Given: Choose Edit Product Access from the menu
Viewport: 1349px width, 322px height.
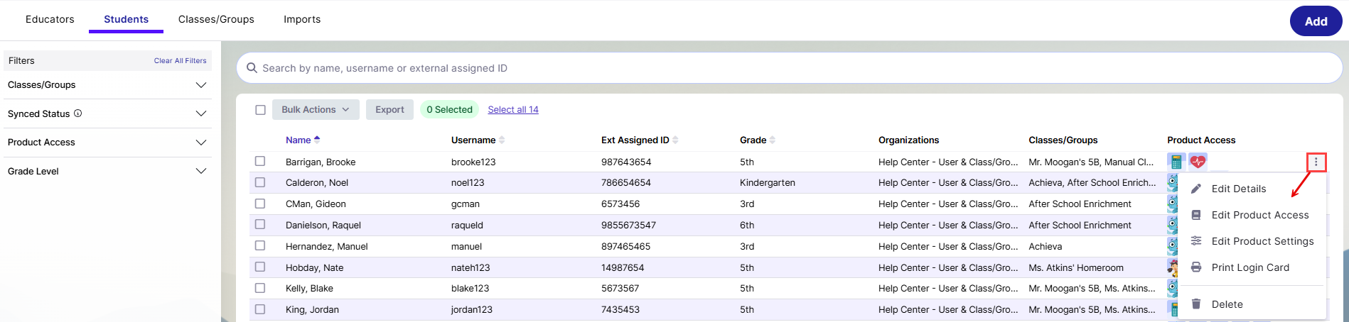Looking at the screenshot, I should click(1259, 215).
